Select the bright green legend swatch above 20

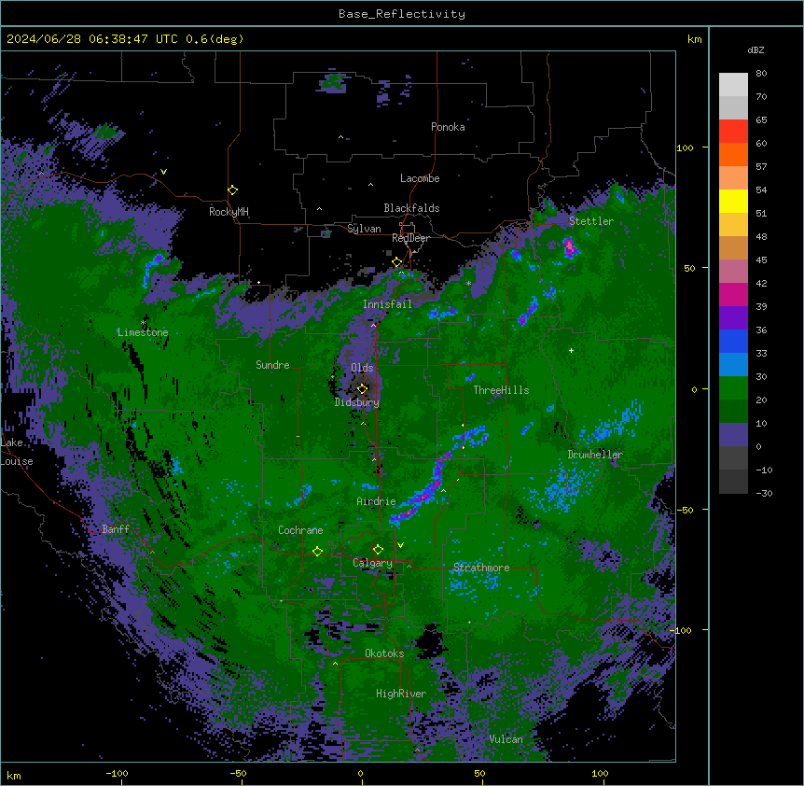[733, 388]
